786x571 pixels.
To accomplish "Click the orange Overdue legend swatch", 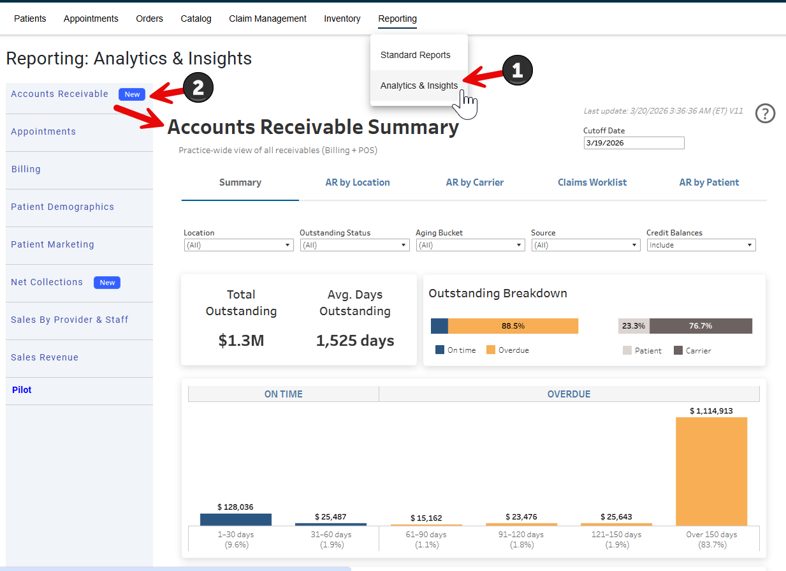I will click(x=490, y=350).
